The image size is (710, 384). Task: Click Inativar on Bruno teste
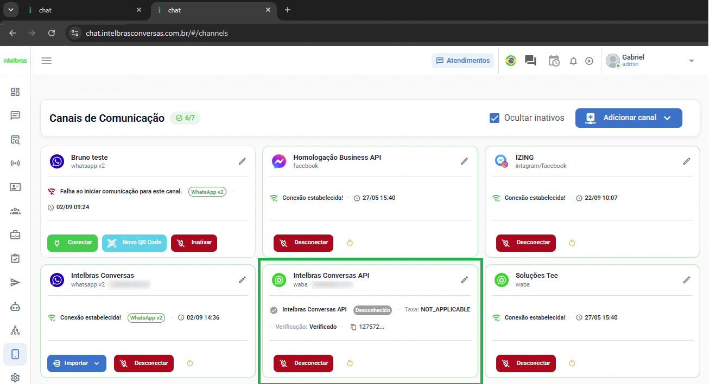click(x=194, y=243)
